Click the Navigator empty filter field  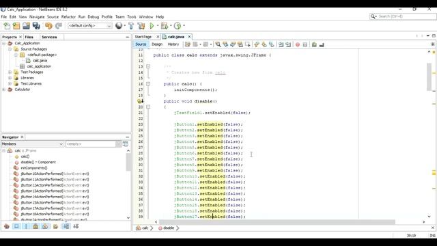pos(91,144)
